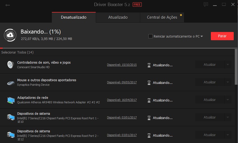The image size is (238, 143).
Task: Click the computer icon for Root Port 1
Action: (x=11, y=117)
